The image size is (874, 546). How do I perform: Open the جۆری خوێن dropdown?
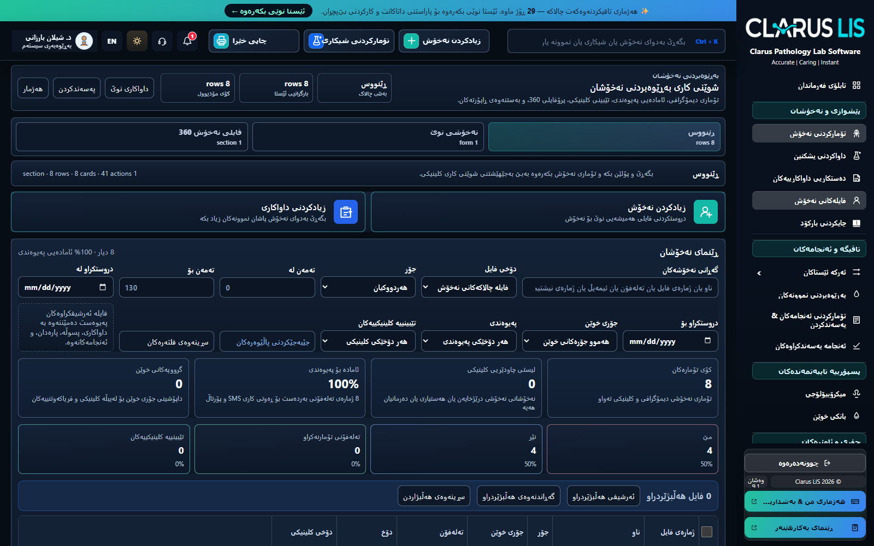(570, 341)
